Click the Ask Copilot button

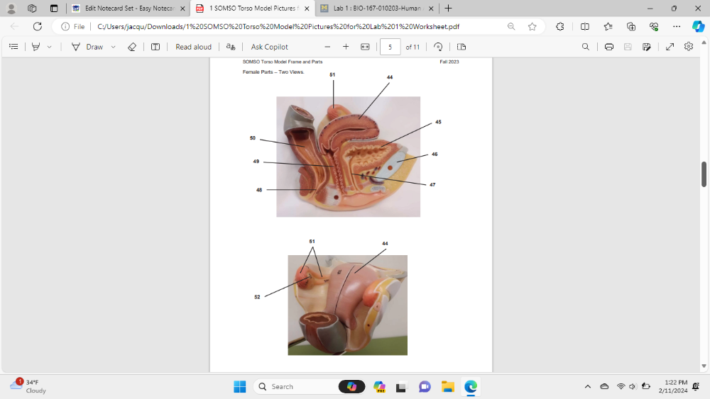click(263, 47)
